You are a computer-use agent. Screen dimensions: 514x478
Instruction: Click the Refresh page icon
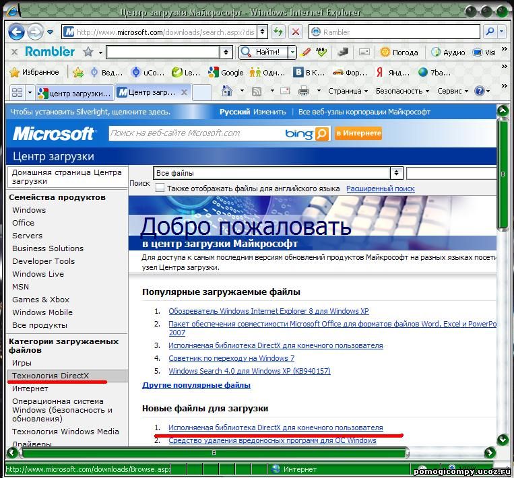tap(279, 32)
